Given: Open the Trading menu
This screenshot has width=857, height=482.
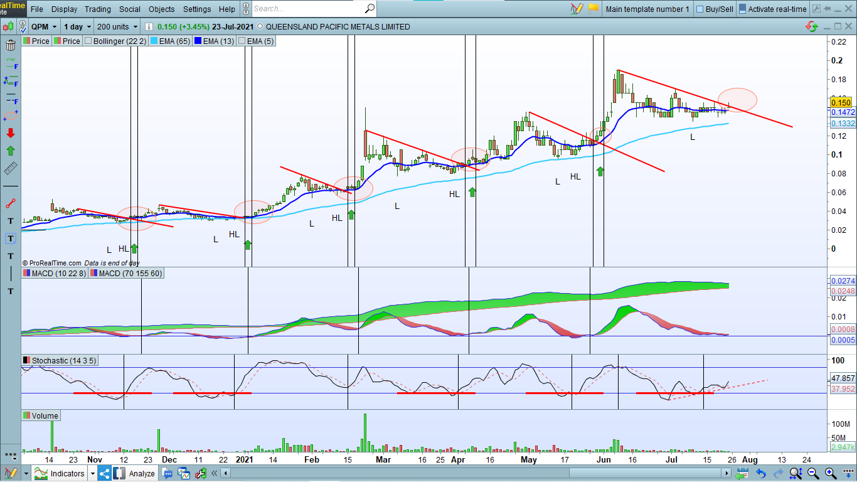Looking at the screenshot, I should point(97,9).
